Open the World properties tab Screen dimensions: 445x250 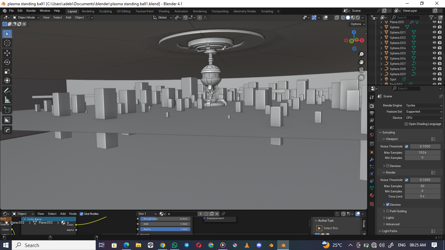pos(372,135)
